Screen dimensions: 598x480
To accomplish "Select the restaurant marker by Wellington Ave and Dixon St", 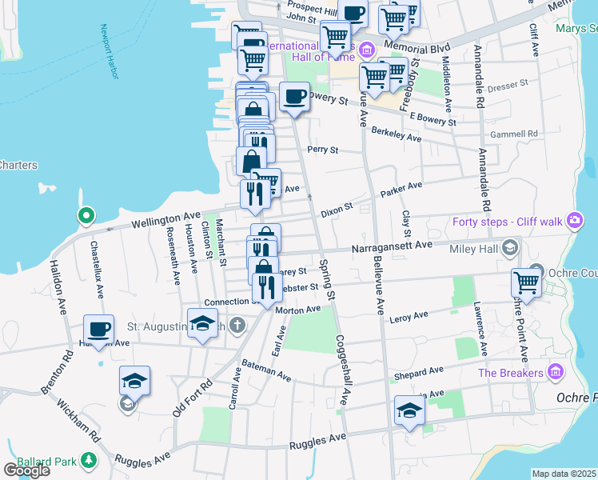I will coord(256,195).
